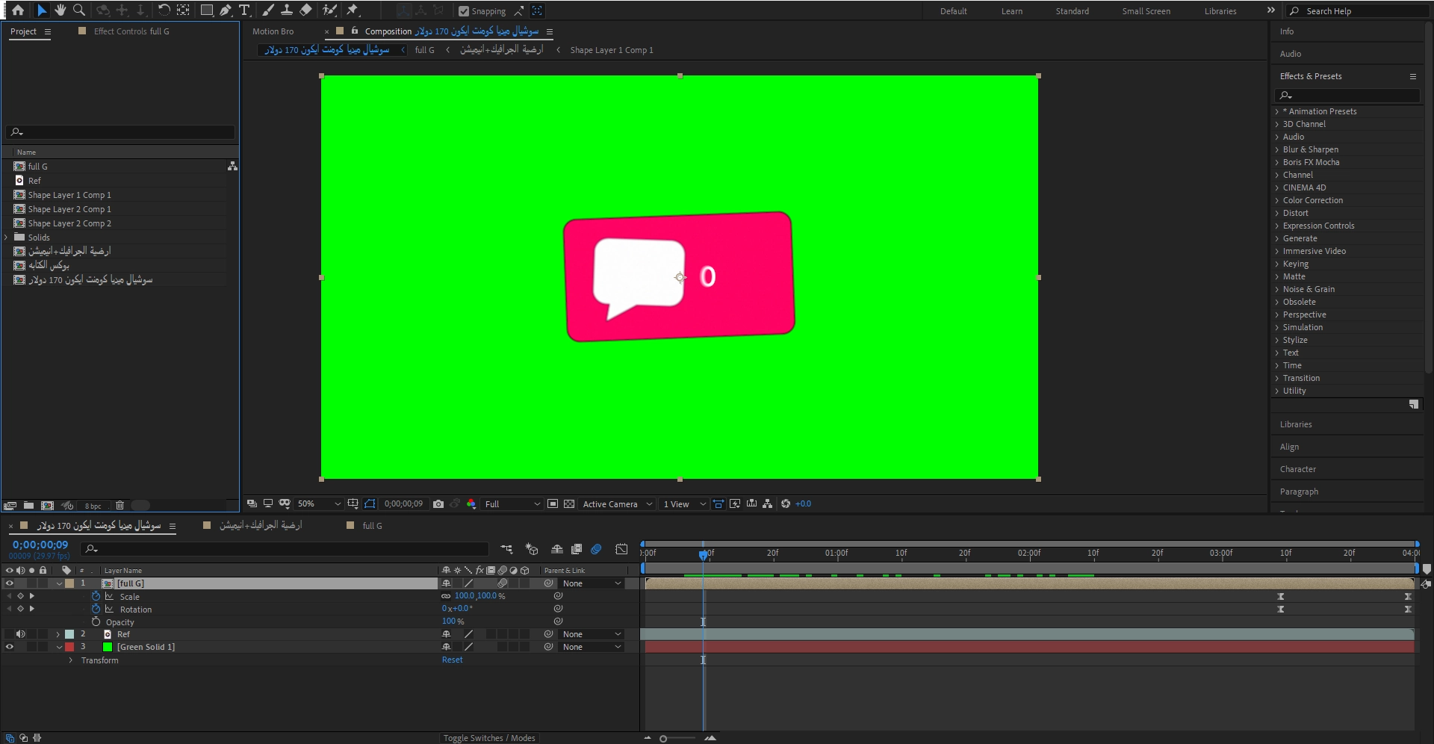Viewport: 1434px width, 744px height.
Task: Select the Clone Stamp tool
Action: pos(286,10)
